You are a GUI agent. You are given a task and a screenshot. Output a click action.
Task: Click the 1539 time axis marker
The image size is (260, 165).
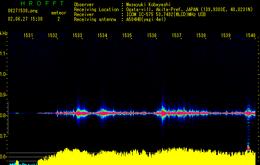coord(226,35)
